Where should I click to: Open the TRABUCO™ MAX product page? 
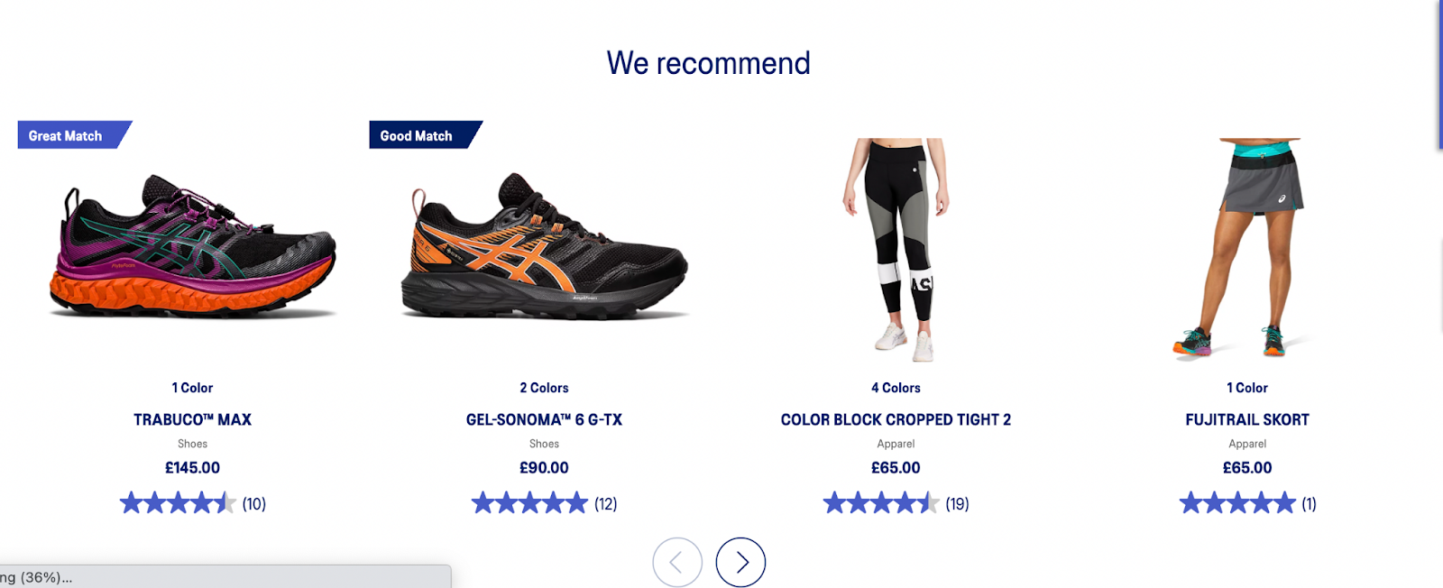(x=192, y=418)
